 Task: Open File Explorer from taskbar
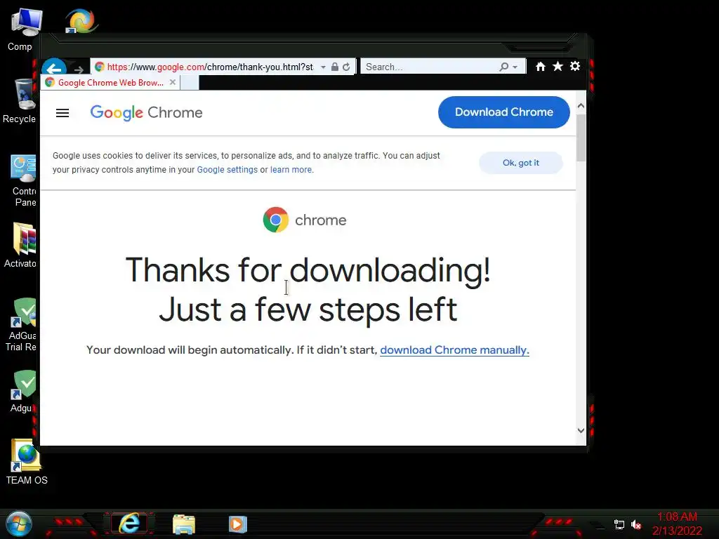[184, 524]
